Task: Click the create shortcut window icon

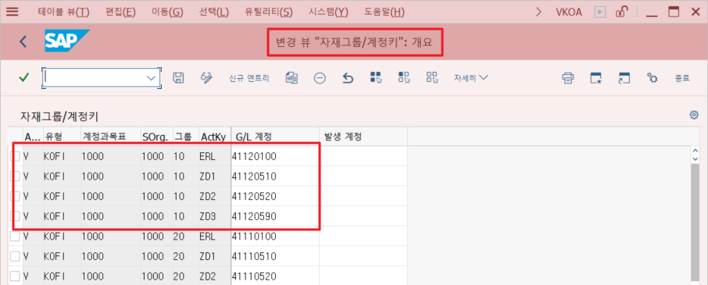Action: pos(624,78)
